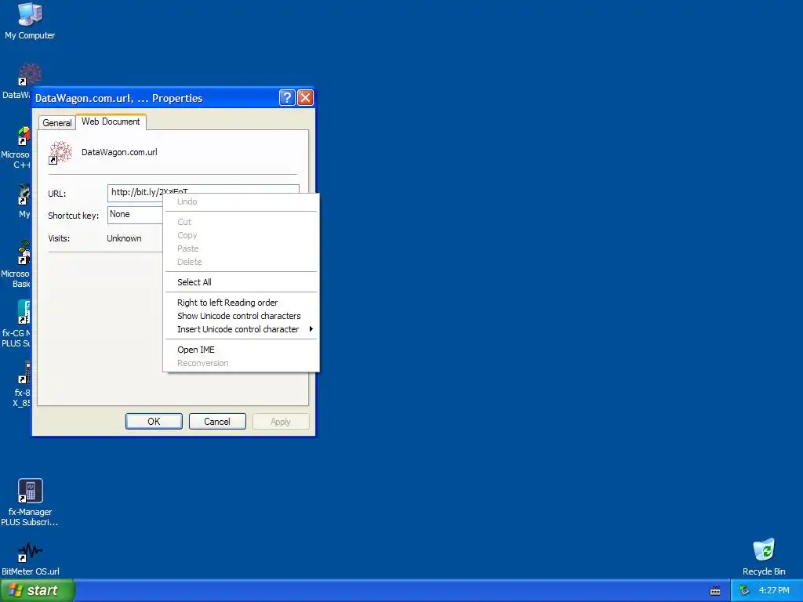Select the fx-CG Manager PLUS shortcut
803x602 pixels.
click(x=24, y=312)
